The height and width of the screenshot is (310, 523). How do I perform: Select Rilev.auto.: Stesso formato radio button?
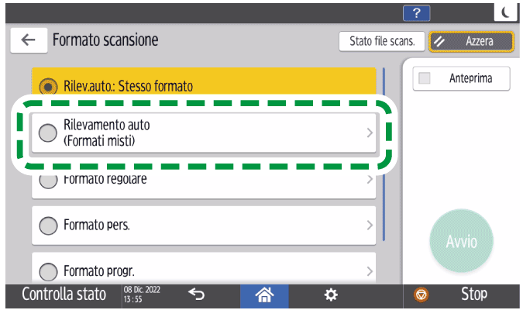pyautogui.click(x=48, y=87)
